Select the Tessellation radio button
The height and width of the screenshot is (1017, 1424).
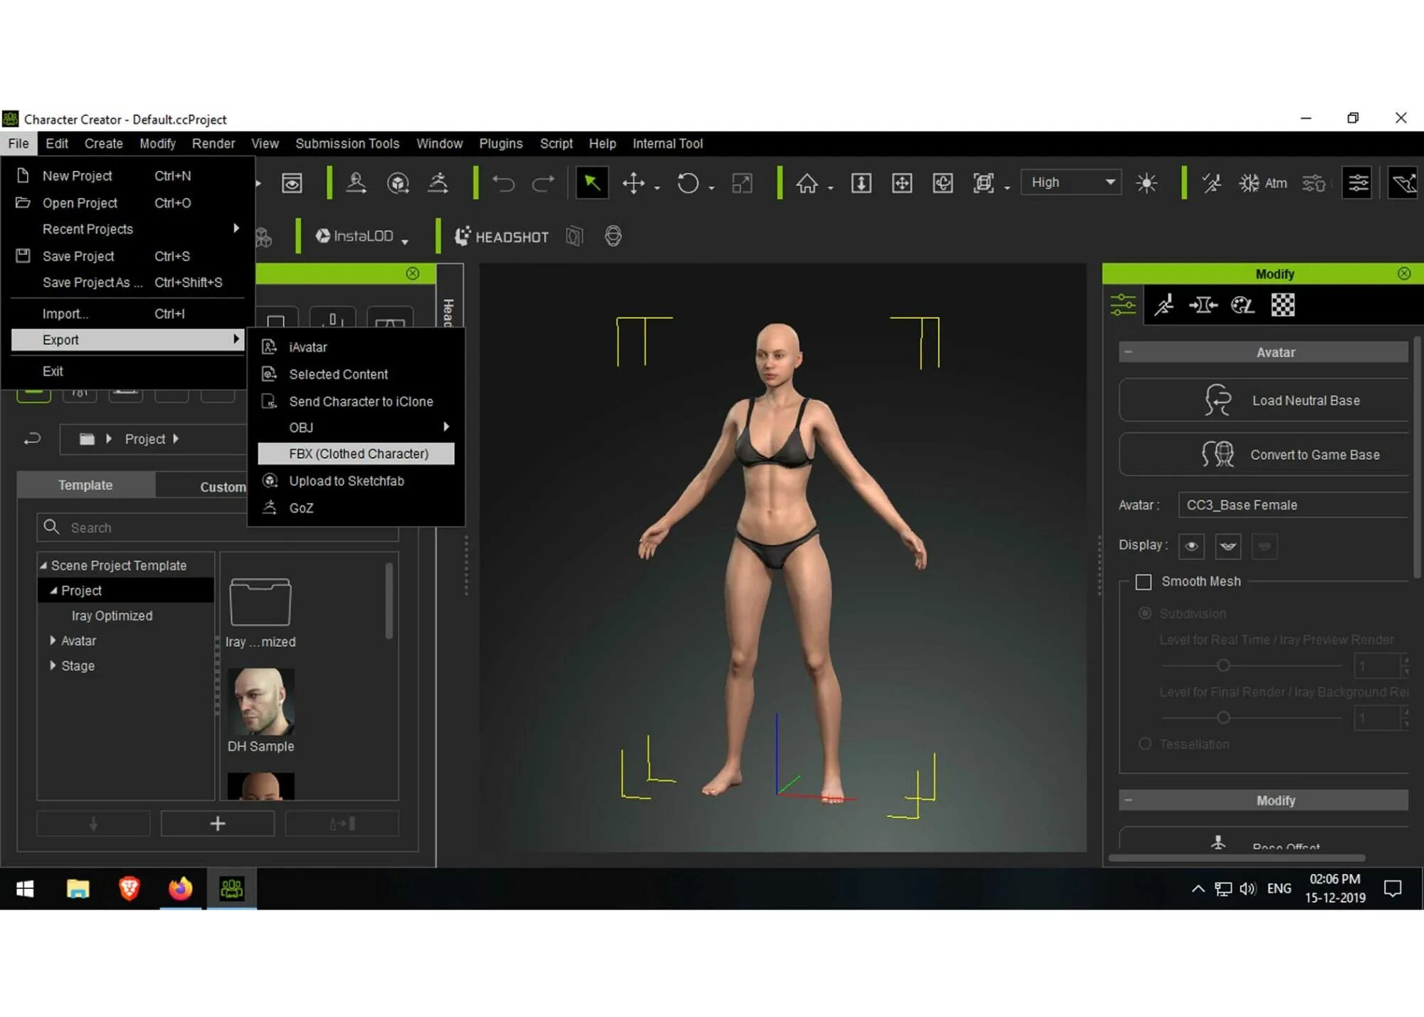(1145, 744)
